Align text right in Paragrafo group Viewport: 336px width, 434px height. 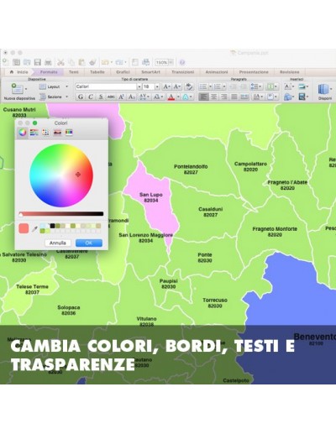(x=223, y=97)
